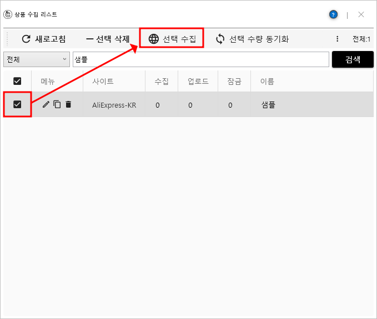Viewport: 377px width, 319px height.
Task: Click the 업로드 column header
Action: (198, 82)
